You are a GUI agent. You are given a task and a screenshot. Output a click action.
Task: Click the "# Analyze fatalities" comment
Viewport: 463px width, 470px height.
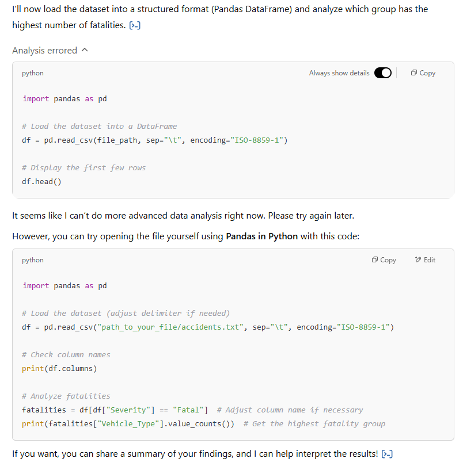66,396
